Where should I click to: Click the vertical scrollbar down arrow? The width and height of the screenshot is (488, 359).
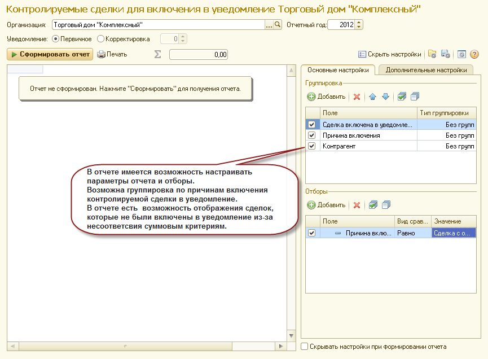tap(291, 336)
